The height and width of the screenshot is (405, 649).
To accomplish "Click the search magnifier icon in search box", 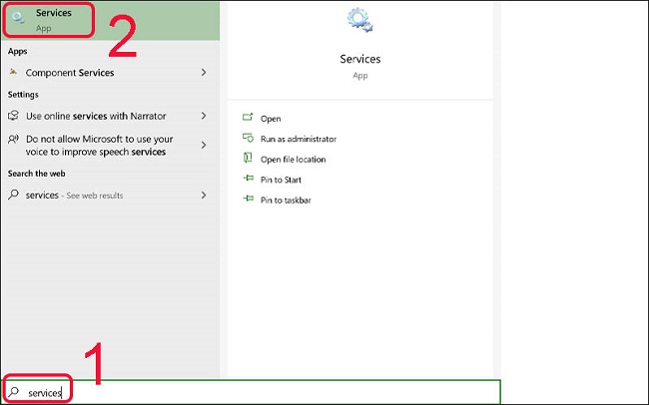I will tap(14, 391).
